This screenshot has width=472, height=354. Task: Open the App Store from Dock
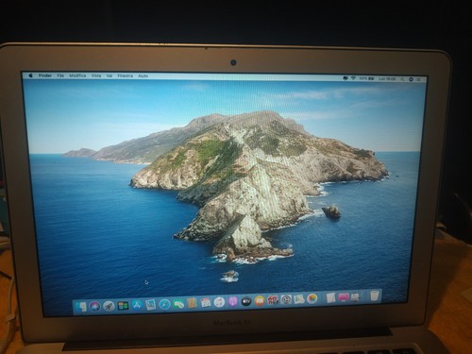pos(137,305)
